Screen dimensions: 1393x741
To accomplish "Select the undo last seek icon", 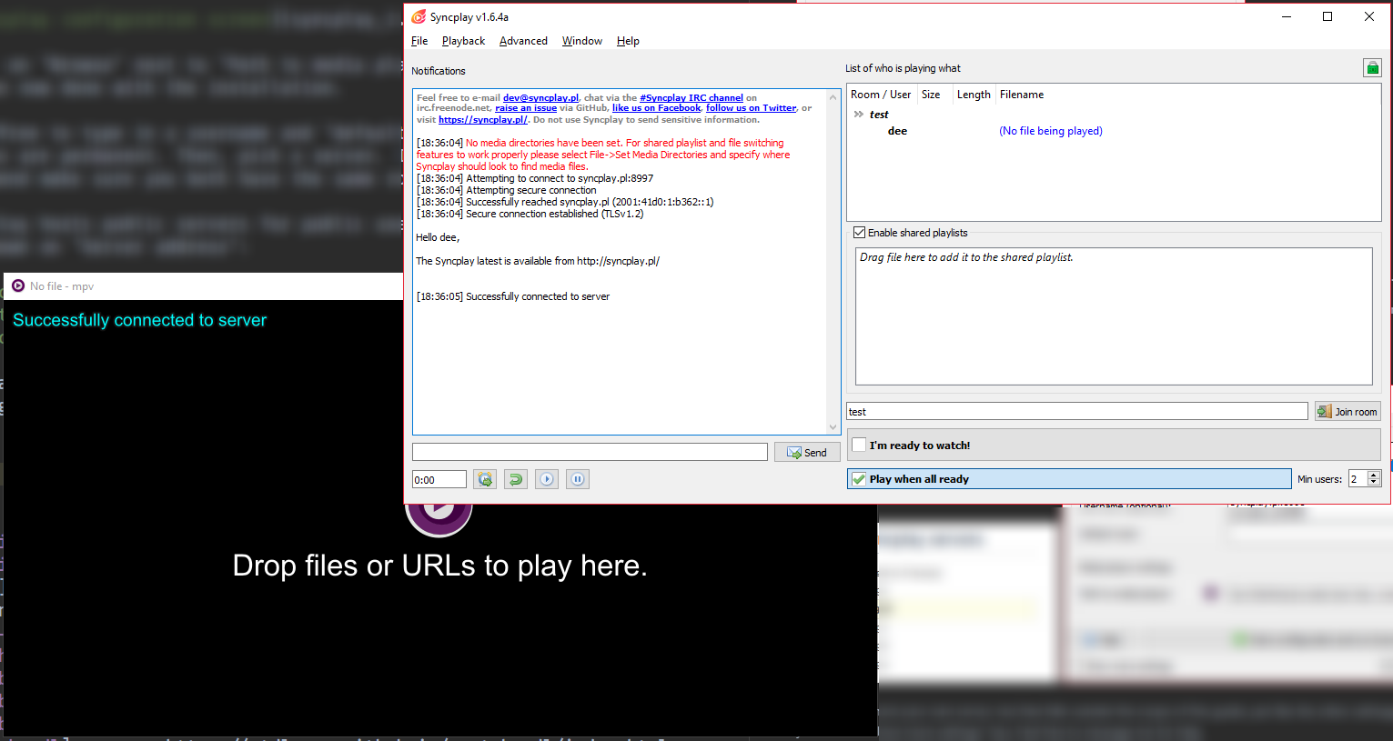I will [x=515, y=478].
